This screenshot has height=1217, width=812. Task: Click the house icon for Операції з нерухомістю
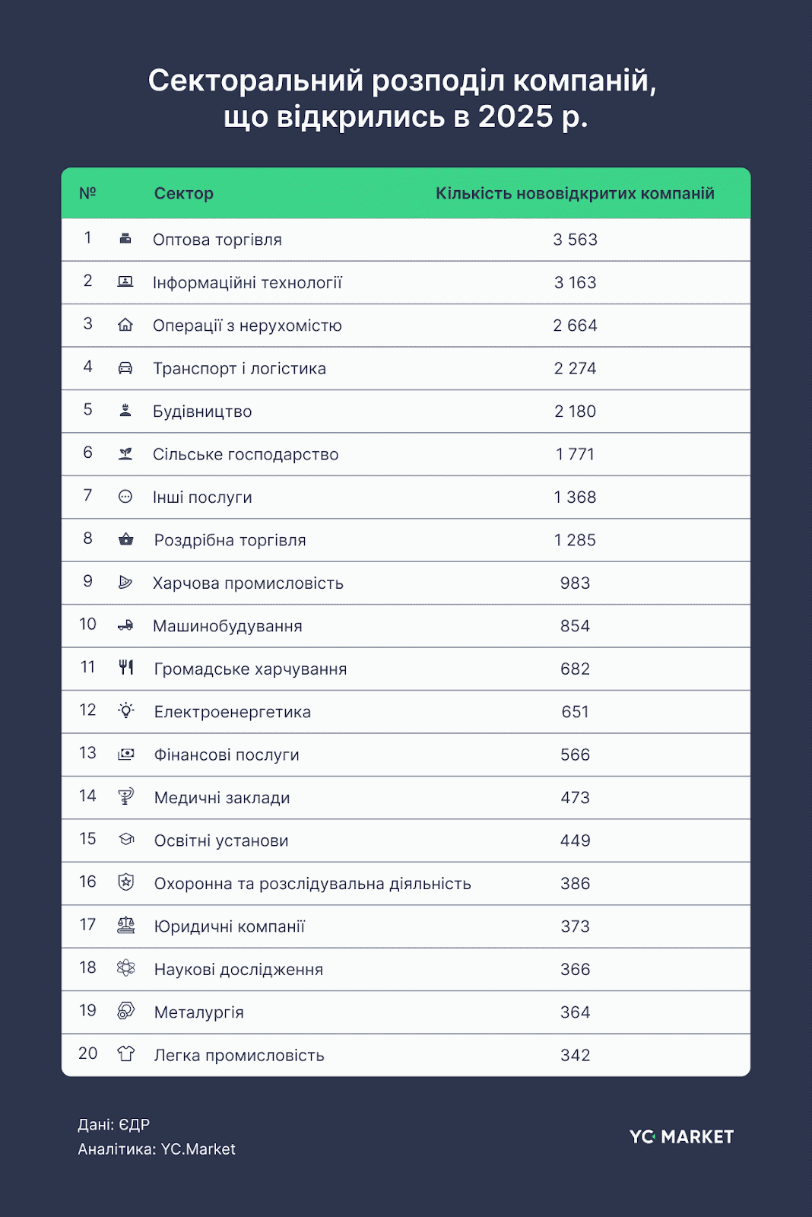125,326
